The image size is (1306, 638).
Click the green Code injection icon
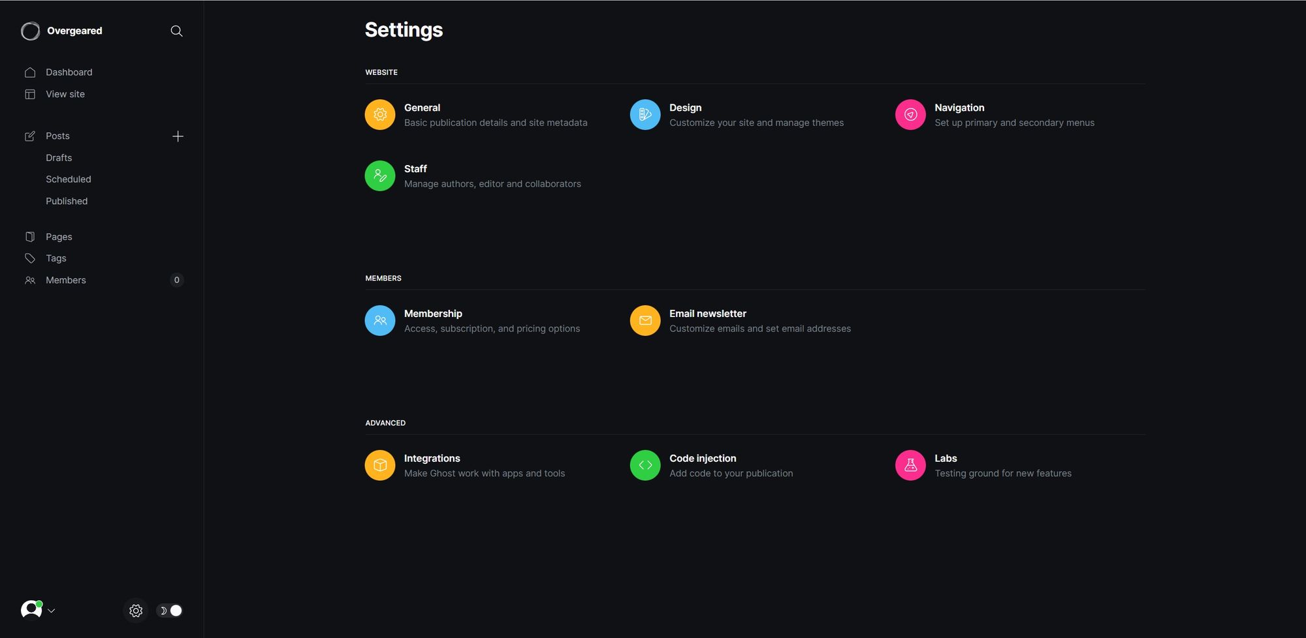[x=645, y=465]
